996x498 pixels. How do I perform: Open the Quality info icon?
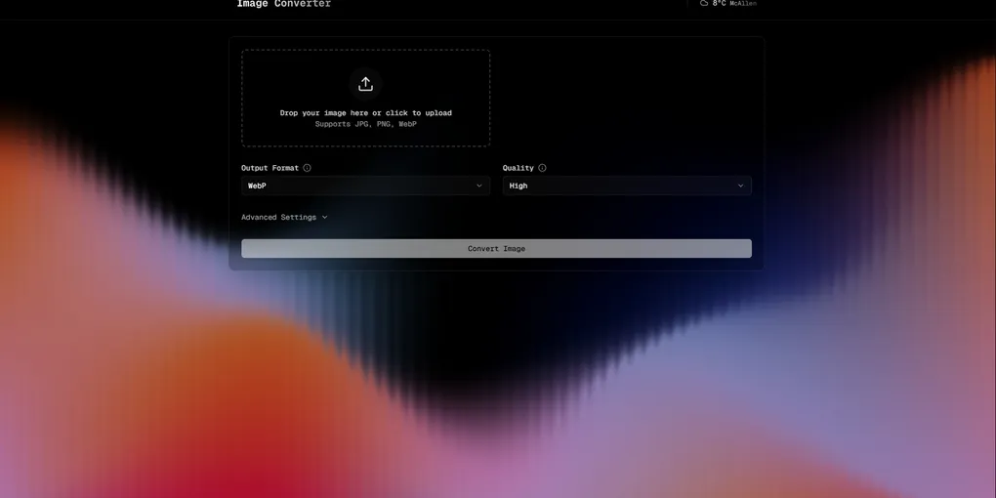point(542,168)
